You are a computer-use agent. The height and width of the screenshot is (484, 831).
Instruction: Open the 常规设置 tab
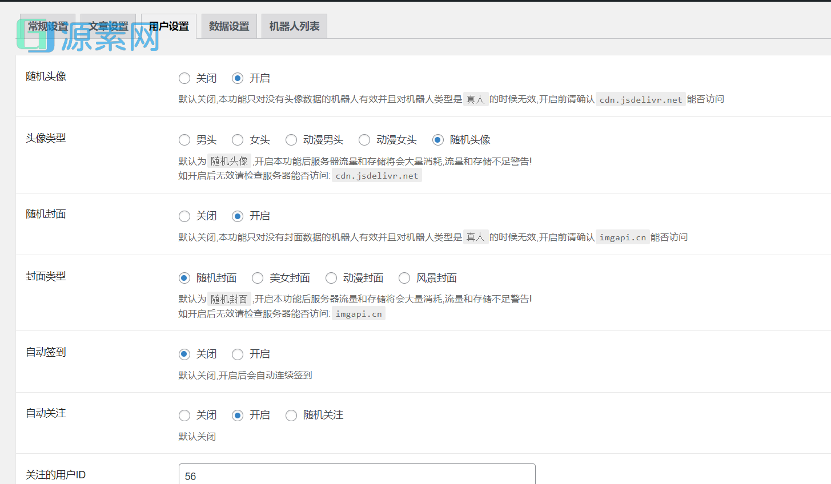tap(47, 26)
